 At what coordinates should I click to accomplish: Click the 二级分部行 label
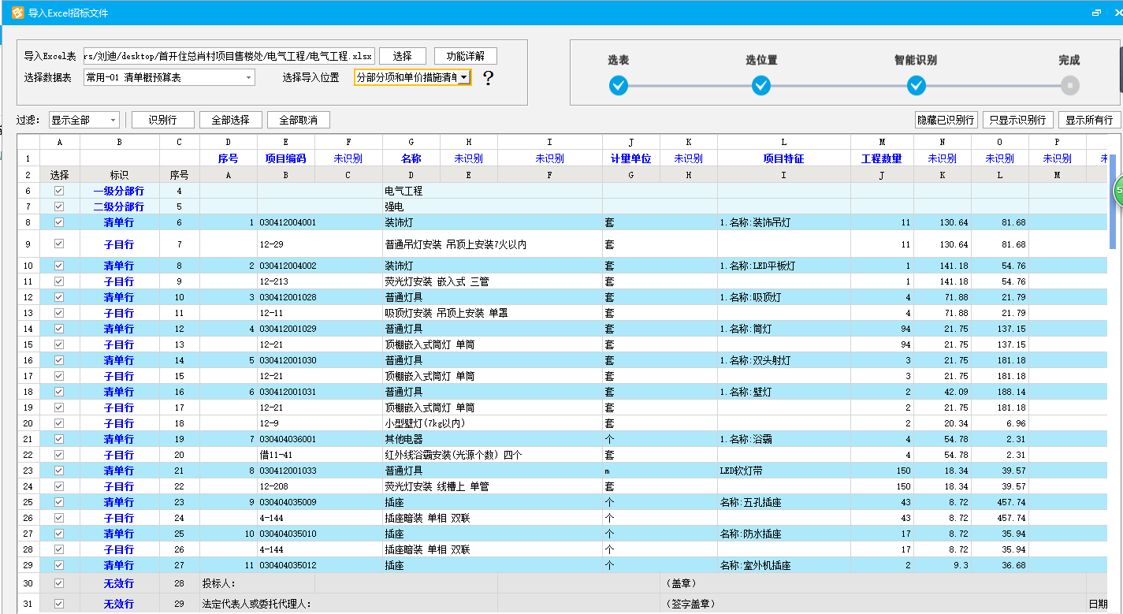point(119,207)
